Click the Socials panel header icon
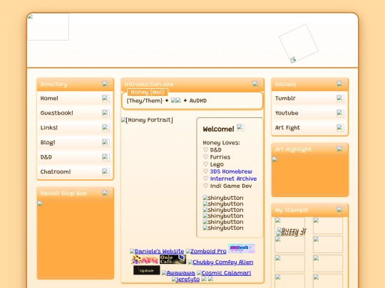The image size is (385, 288). click(340, 84)
